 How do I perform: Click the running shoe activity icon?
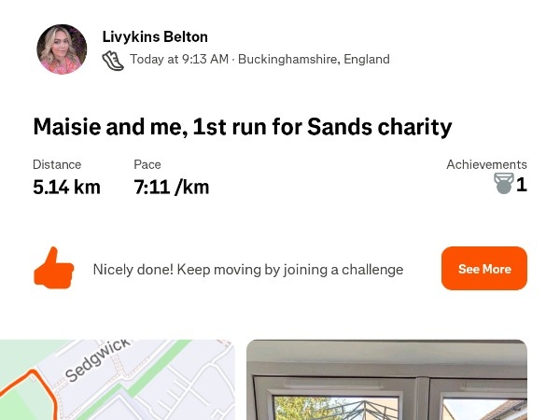click(x=113, y=61)
